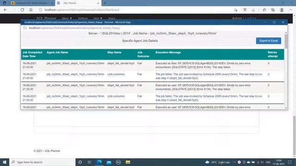Select the date cell 16-06-2021 21:43:30
Screen dimensions: 296x166
[30, 65]
